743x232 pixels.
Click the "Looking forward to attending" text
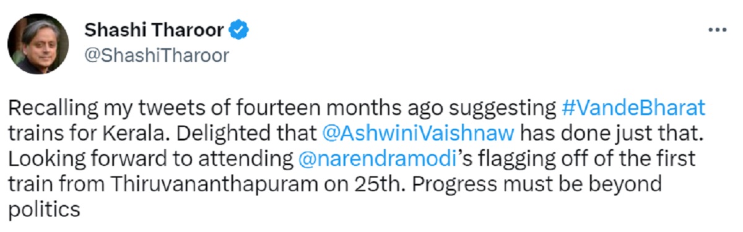150,159
